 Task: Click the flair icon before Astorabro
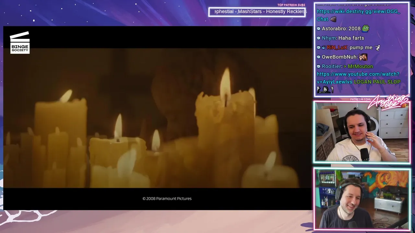[318, 29]
